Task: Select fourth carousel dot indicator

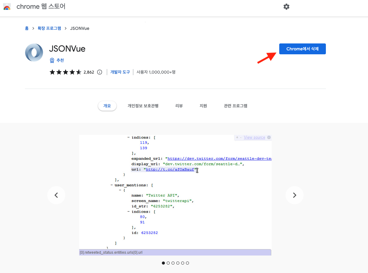Action: coord(178,263)
